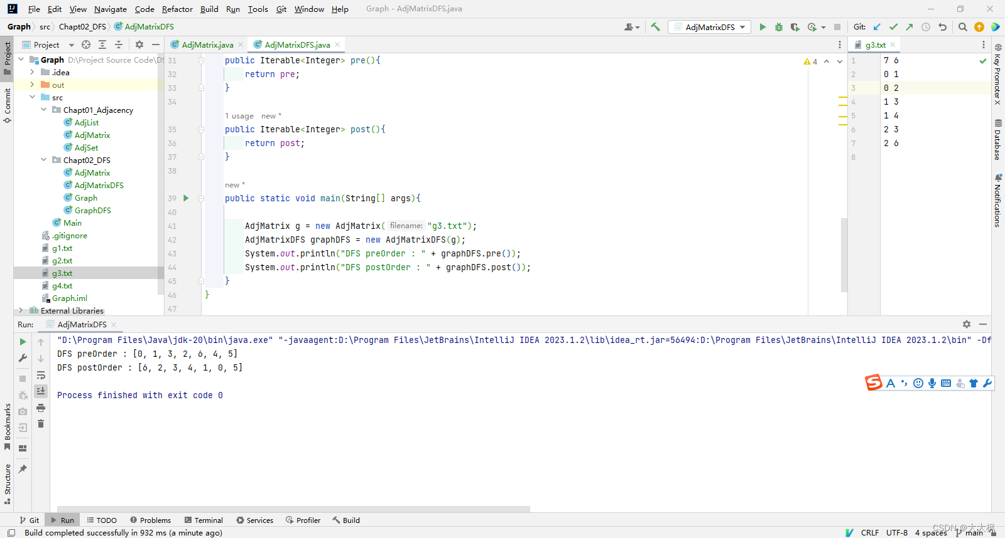
Task: Run with coverage icon in toolbar
Action: point(795,27)
